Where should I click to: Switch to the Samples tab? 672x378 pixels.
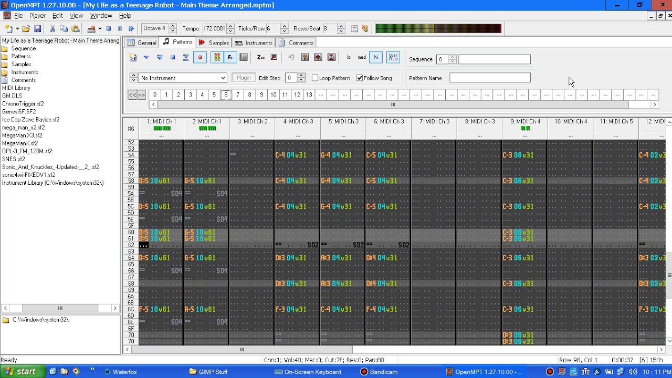coord(214,43)
